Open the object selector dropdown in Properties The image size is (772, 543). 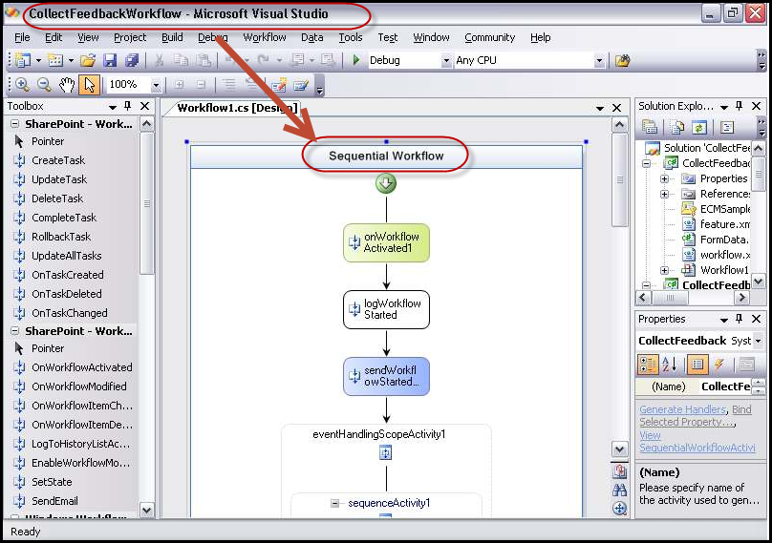[759, 341]
